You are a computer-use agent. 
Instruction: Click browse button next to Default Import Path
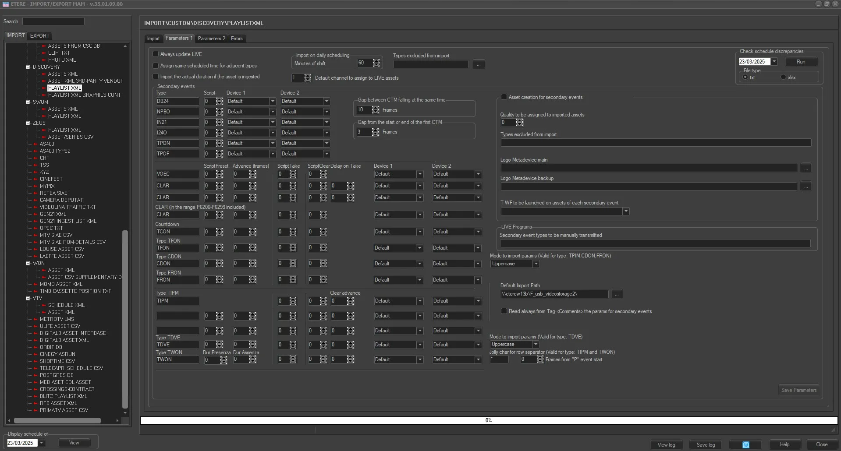(x=617, y=294)
